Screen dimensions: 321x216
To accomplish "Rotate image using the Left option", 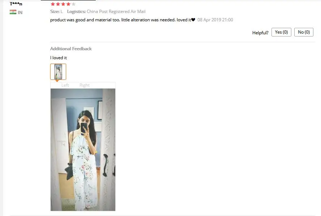I will pos(65,85).
